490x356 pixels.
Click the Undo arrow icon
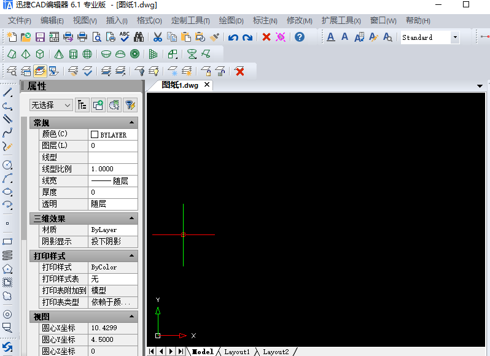(x=233, y=37)
